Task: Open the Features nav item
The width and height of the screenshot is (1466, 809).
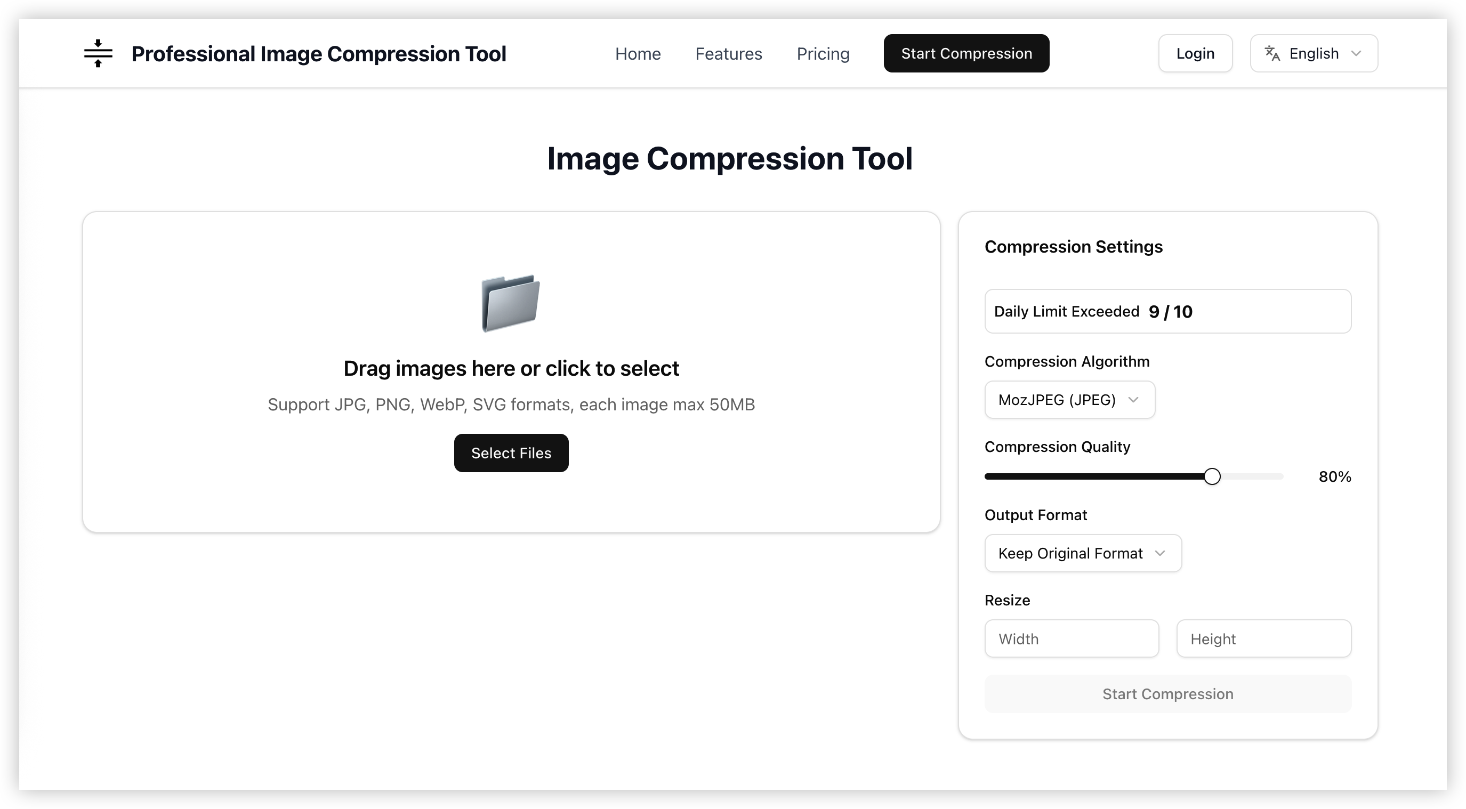Action: tap(728, 53)
